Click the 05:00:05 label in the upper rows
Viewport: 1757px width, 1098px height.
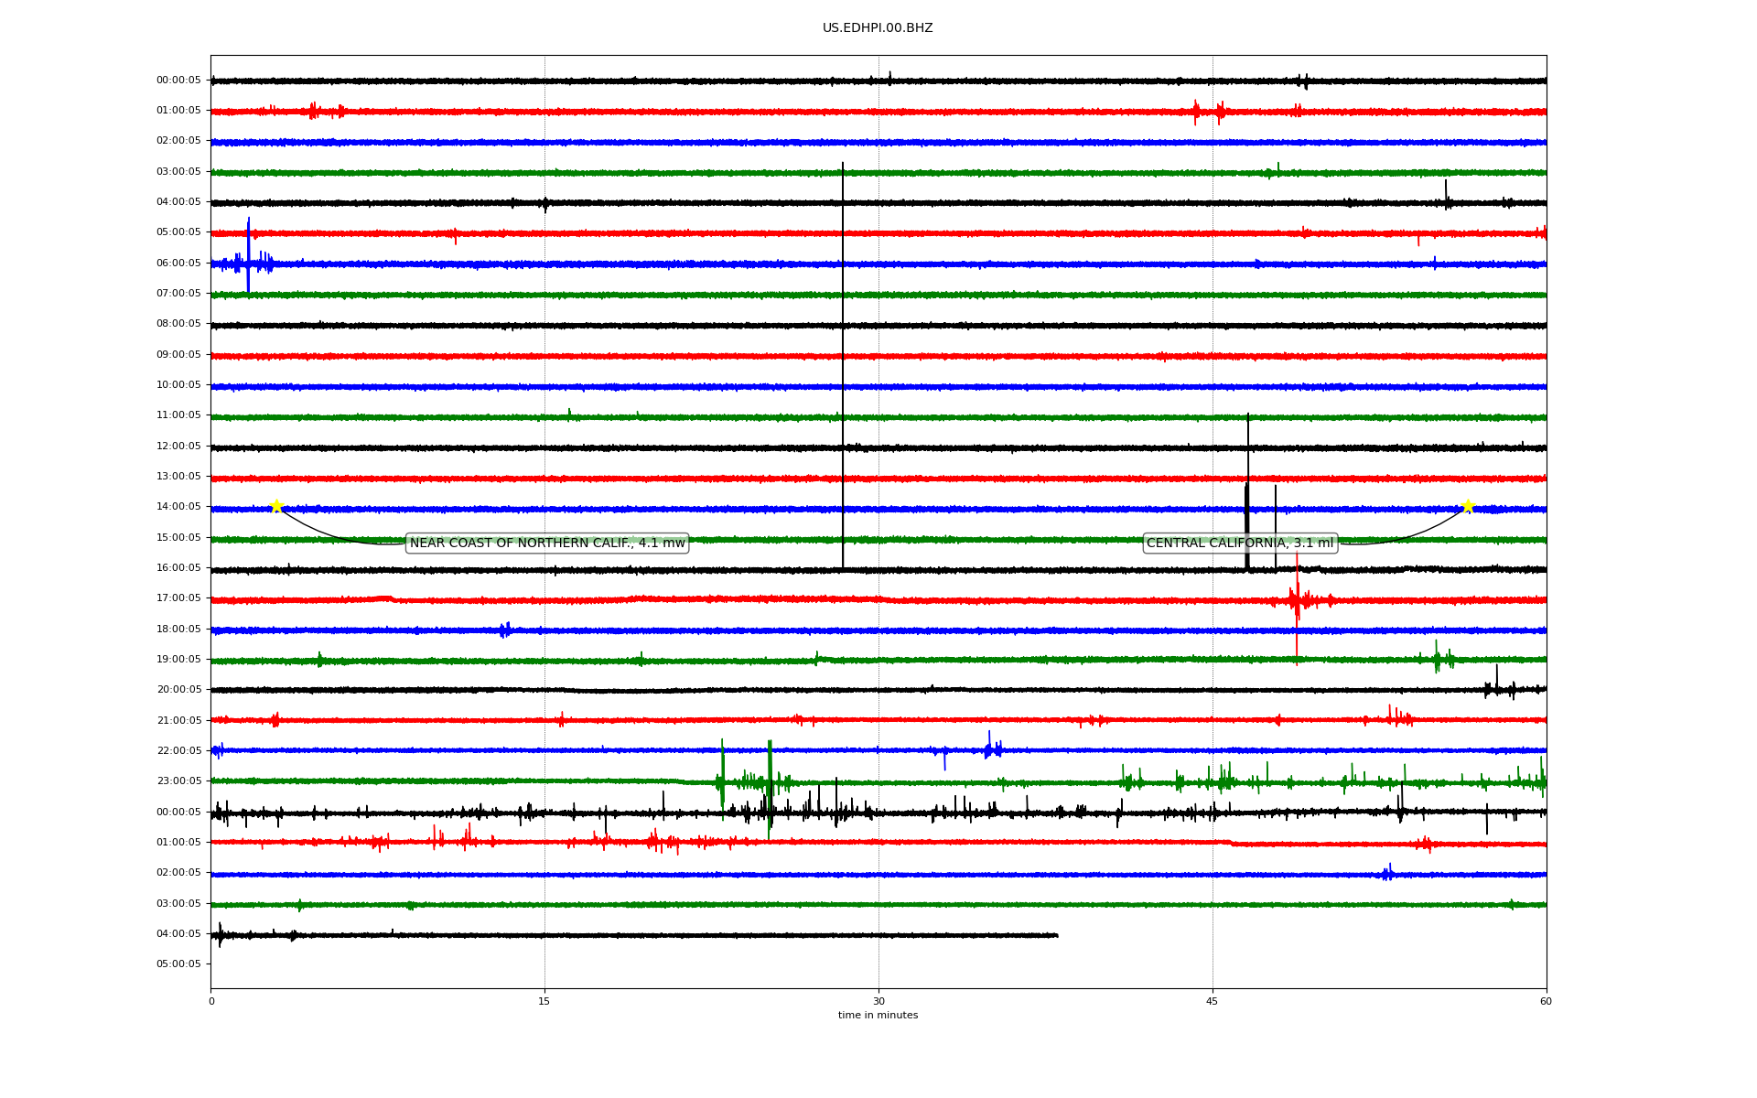(x=178, y=232)
